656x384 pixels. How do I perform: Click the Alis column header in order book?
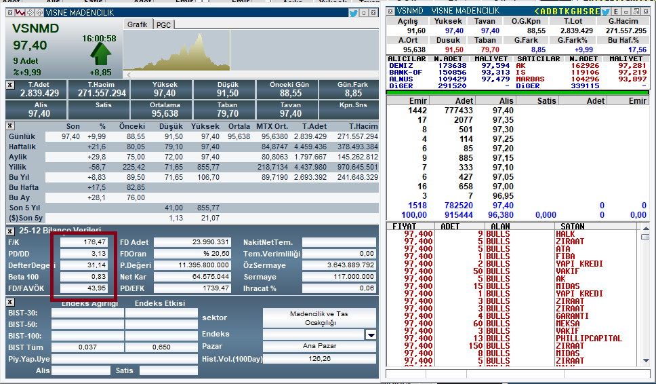(495, 100)
